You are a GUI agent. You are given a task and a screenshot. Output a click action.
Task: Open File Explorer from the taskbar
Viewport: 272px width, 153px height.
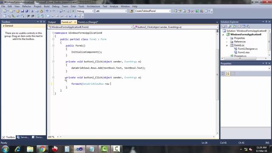click(x=30, y=149)
